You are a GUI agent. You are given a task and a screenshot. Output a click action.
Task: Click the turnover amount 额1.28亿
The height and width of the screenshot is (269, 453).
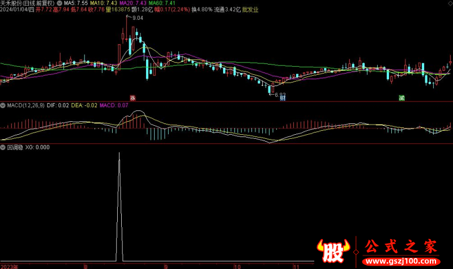click(142, 10)
